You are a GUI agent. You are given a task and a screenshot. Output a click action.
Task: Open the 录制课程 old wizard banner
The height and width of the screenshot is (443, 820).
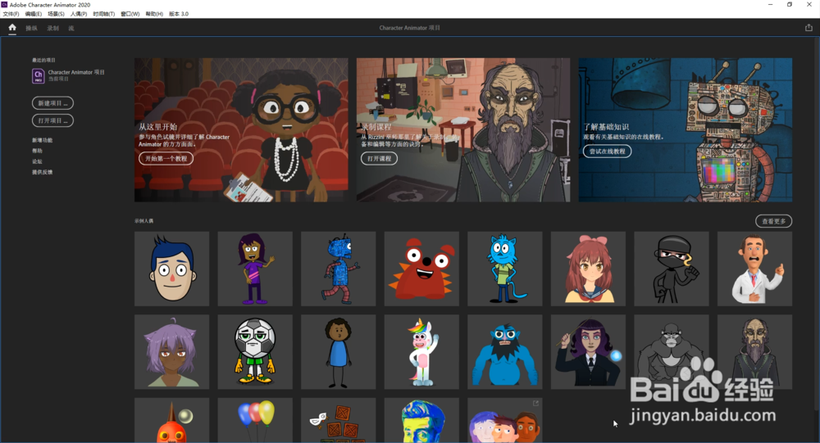(x=463, y=129)
